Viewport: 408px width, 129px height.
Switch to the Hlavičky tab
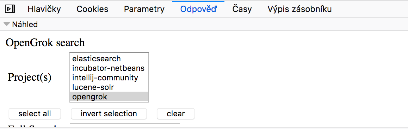tap(44, 10)
